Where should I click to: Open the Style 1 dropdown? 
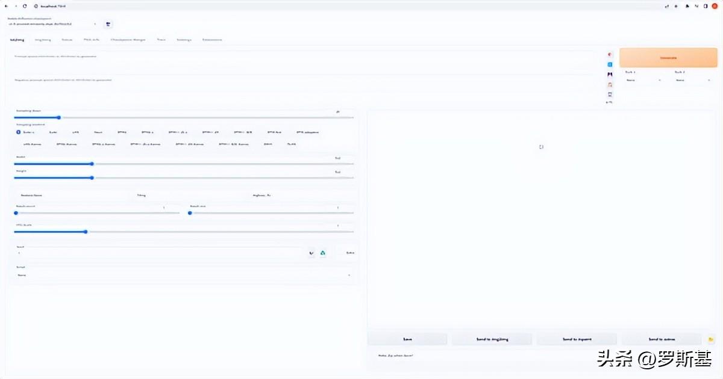click(x=643, y=79)
